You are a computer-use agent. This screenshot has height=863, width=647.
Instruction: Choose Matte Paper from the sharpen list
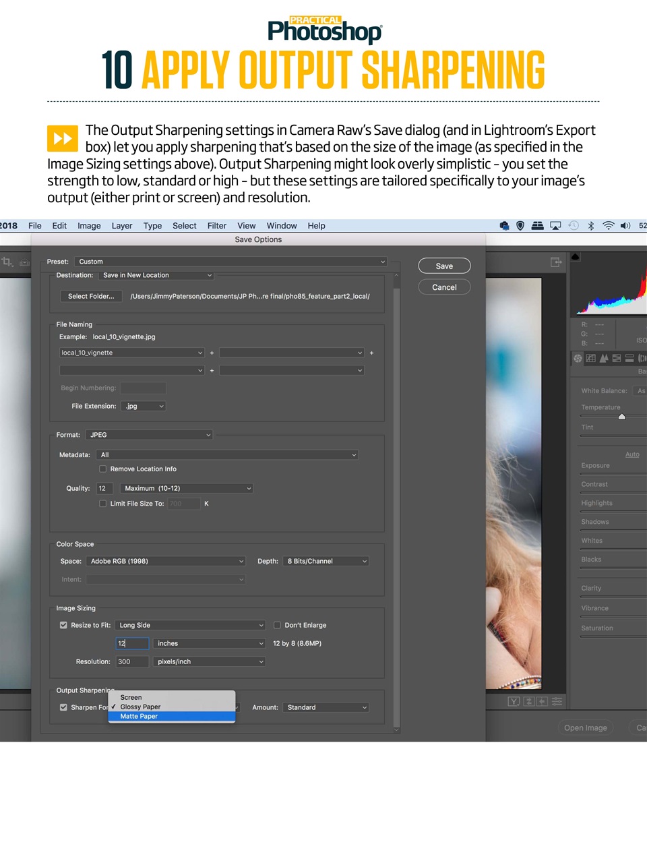point(139,716)
